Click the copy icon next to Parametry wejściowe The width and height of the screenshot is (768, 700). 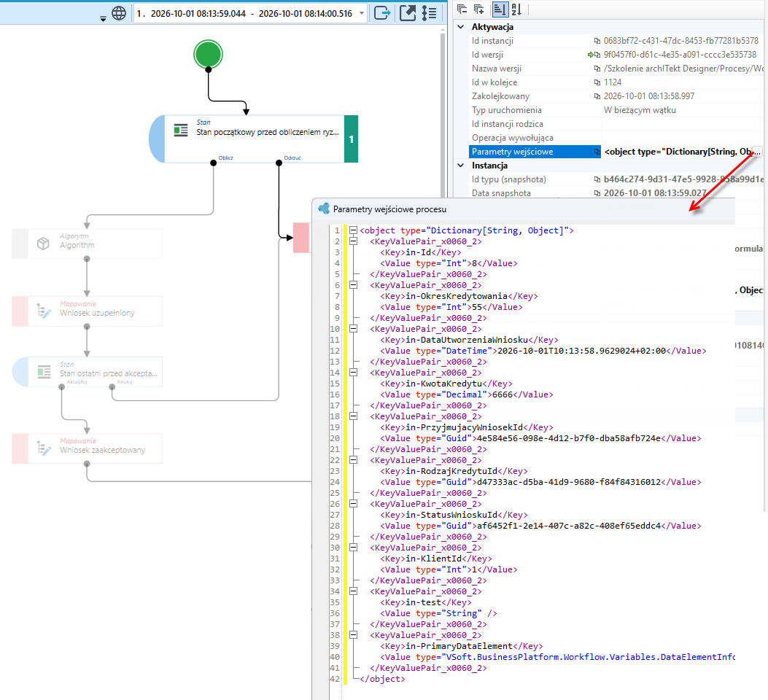(x=597, y=152)
